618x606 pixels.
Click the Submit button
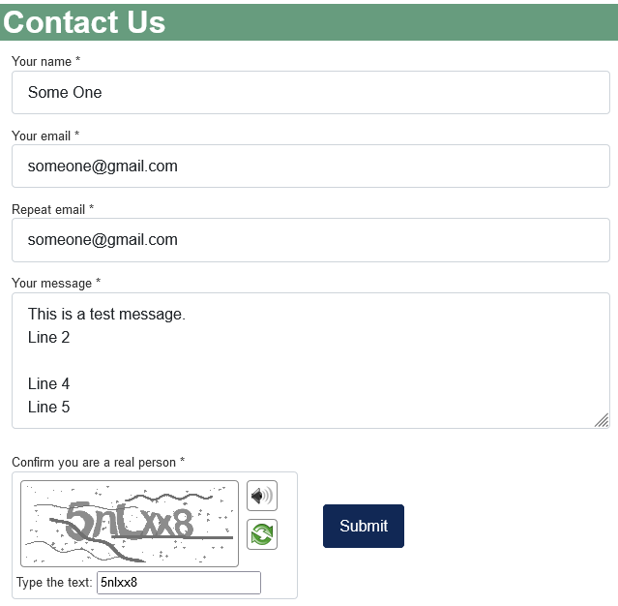364,526
